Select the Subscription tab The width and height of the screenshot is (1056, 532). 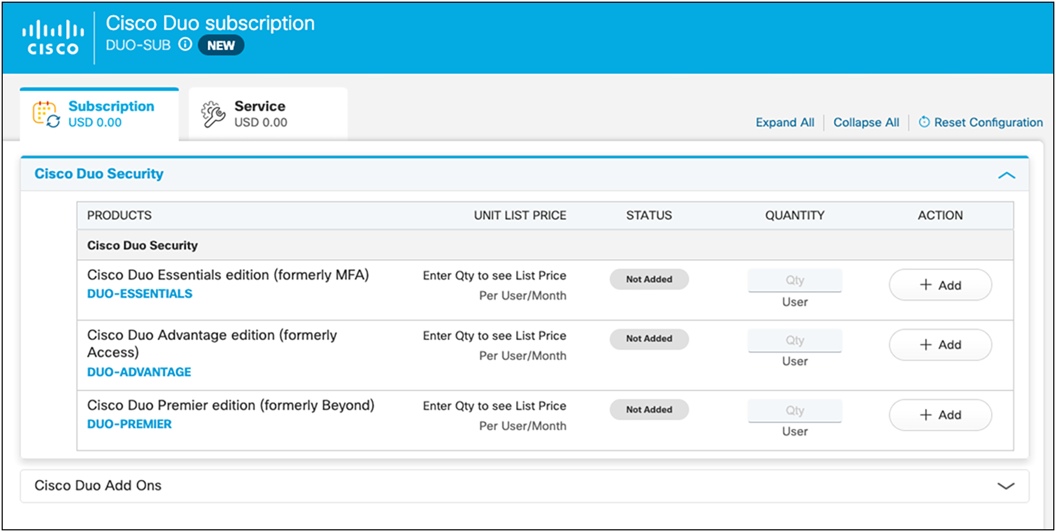click(110, 113)
